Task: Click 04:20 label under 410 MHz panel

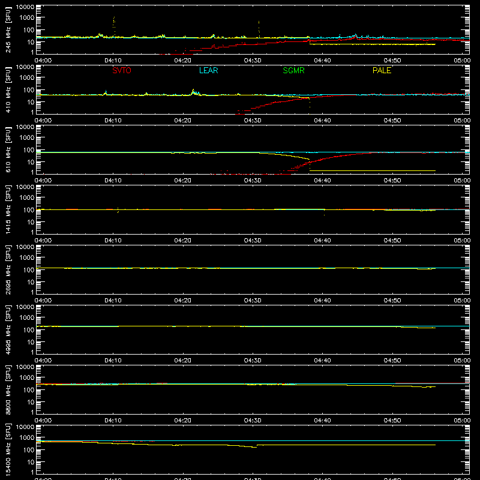Action: point(183,121)
